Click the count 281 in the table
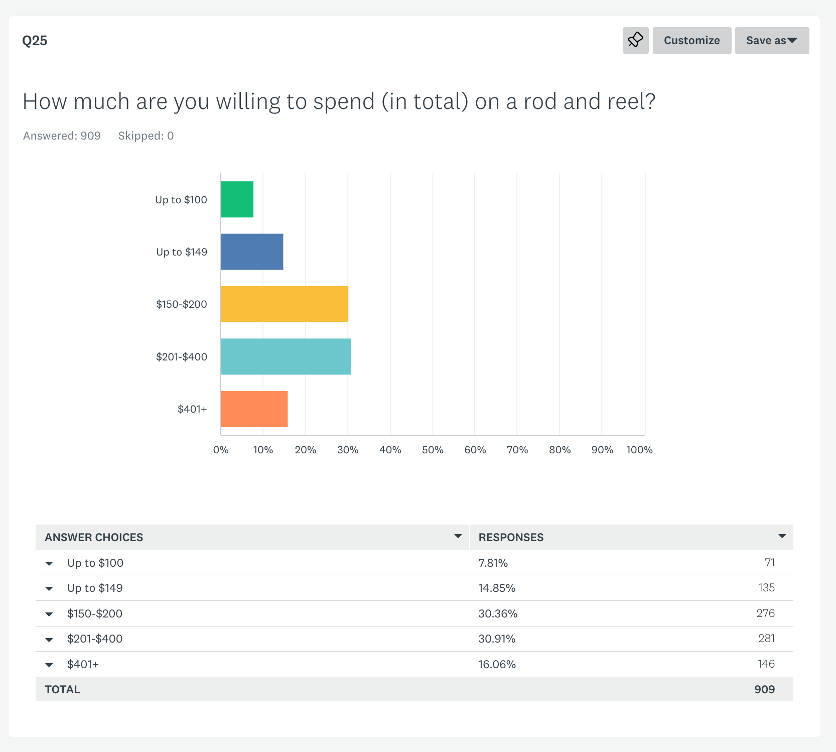Viewport: 836px width, 752px height. pos(767,638)
